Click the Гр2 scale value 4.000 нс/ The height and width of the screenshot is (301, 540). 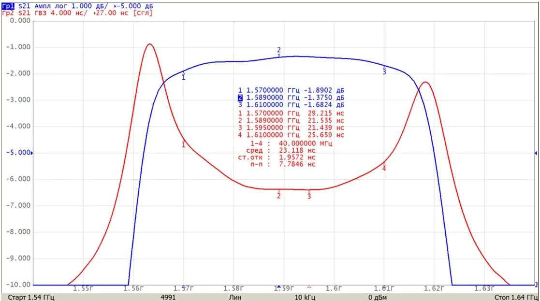(69, 13)
